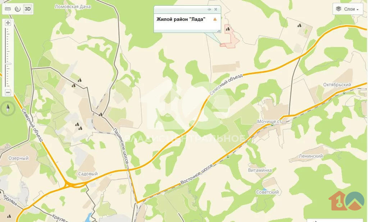The image size is (368, 222).
Task: Click the popup resize grip
Action: [219, 31]
